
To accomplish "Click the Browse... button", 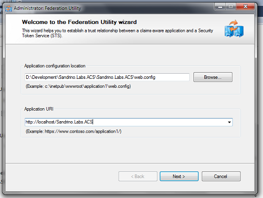I will tap(213, 77).
